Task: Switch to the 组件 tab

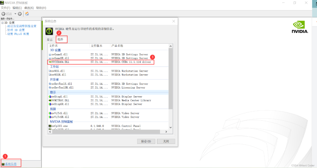Action: tap(60, 39)
